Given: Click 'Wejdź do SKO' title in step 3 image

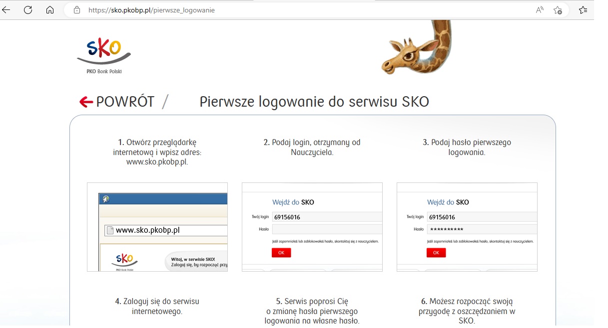Looking at the screenshot, I should click(448, 202).
